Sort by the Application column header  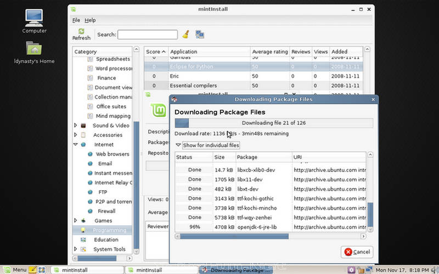209,52
